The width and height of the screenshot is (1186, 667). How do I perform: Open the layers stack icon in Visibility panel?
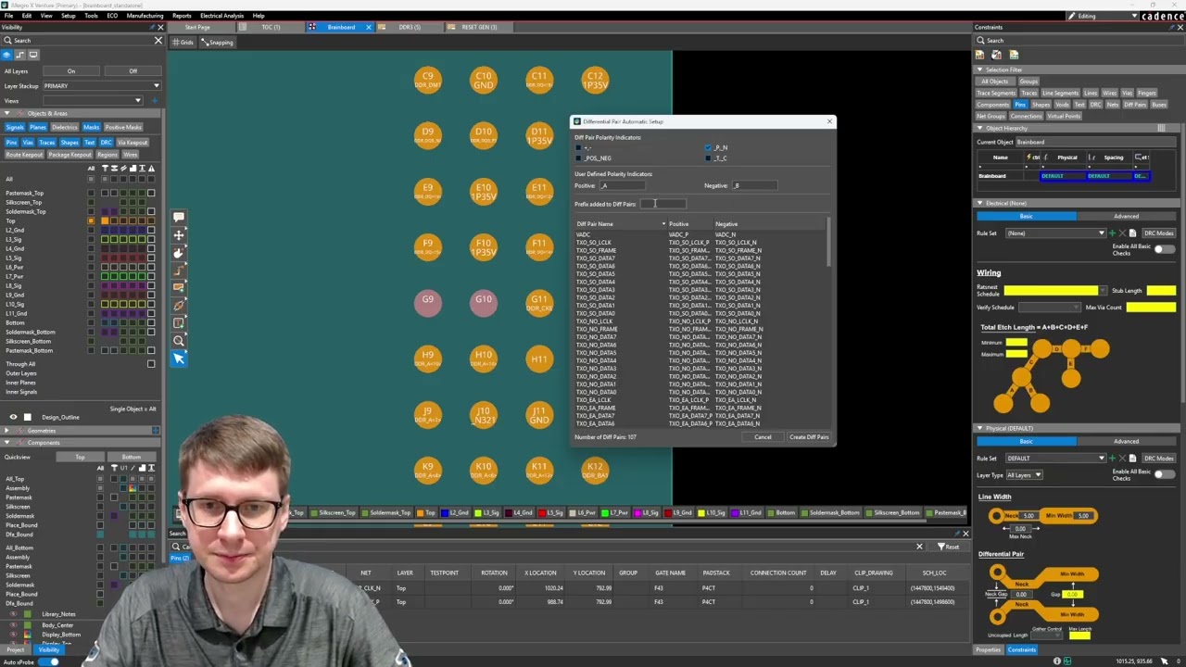pos(8,55)
